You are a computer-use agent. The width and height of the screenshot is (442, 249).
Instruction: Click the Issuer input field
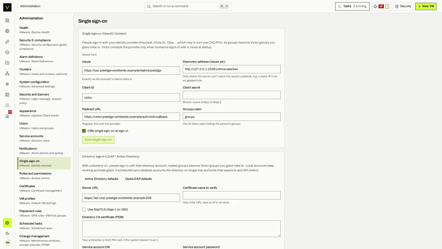point(131,71)
